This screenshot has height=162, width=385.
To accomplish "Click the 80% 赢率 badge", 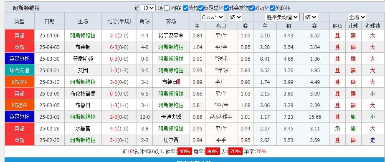I will point(213,152).
